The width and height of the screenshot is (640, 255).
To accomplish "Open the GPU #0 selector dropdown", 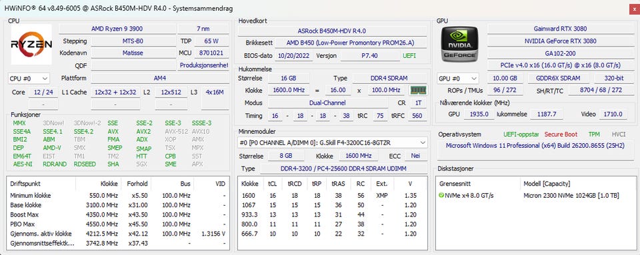I will (458, 78).
